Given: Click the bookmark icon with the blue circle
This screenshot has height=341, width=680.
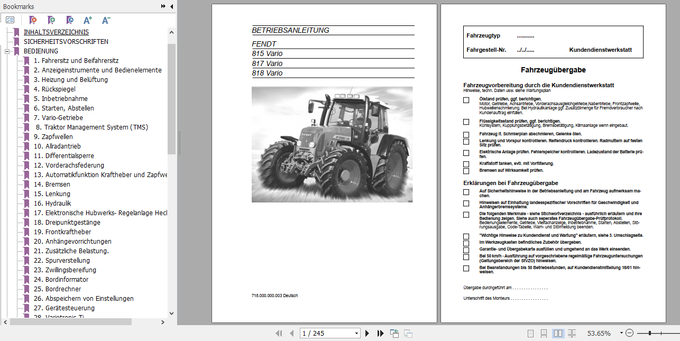Looking at the screenshot, I should [x=69, y=20].
